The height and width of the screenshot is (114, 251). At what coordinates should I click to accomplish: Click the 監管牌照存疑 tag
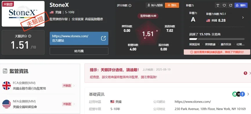point(59,19)
